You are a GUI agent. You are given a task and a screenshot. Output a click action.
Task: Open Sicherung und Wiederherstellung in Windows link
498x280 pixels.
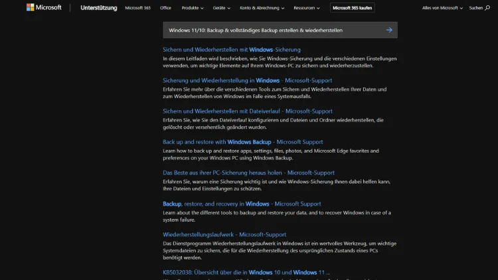[x=248, y=80]
